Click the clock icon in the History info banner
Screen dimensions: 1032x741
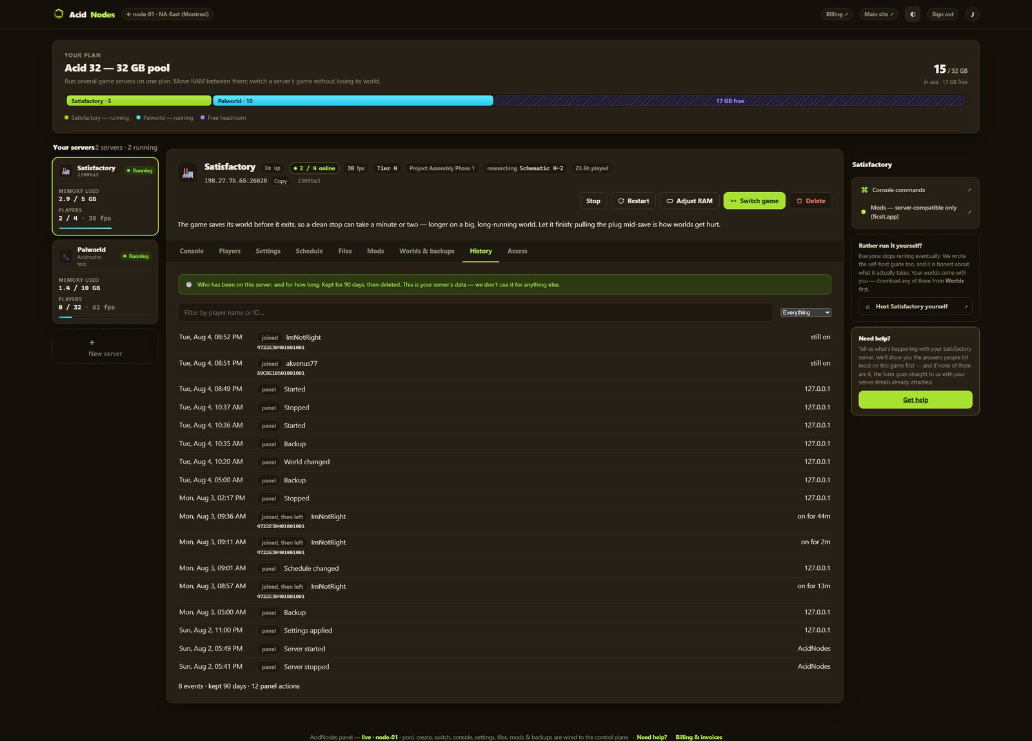(x=189, y=284)
